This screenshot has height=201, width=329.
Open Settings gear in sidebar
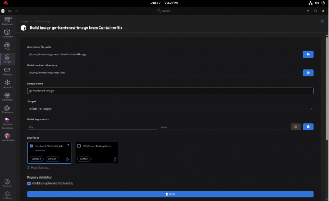click(x=7, y=195)
